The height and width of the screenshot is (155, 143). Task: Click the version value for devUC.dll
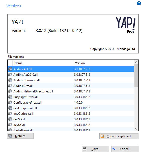pos(82,125)
